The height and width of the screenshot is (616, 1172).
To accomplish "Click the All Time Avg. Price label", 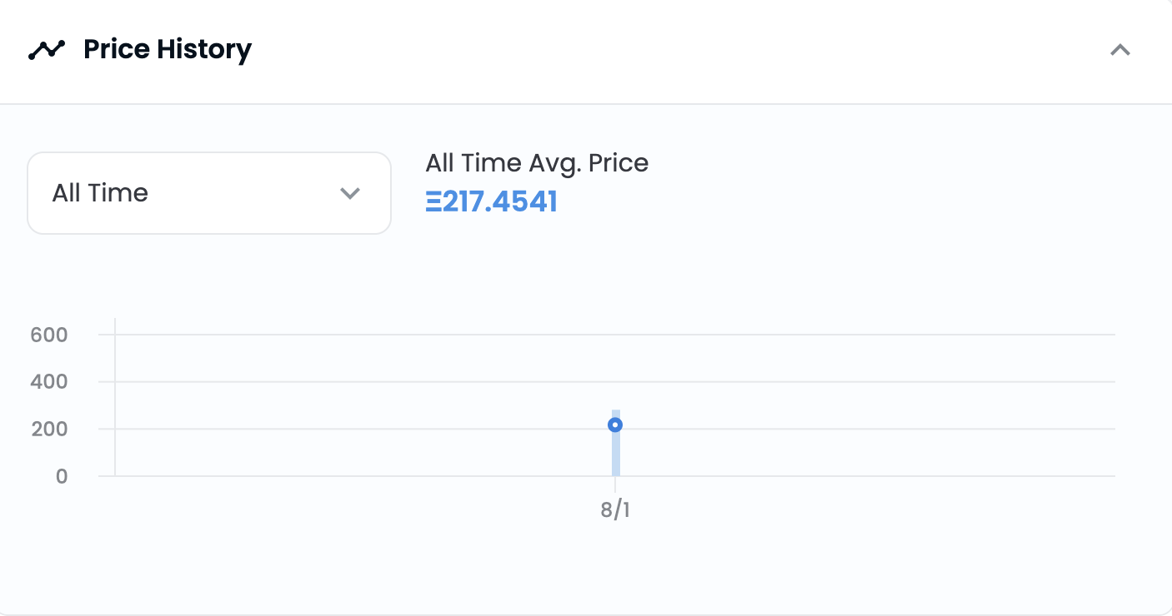I will click(537, 162).
